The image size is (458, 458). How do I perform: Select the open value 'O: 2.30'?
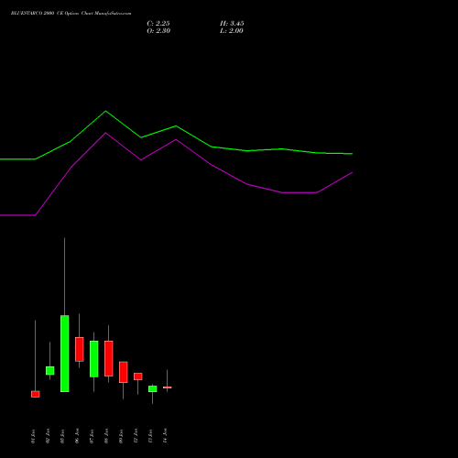click(x=158, y=31)
